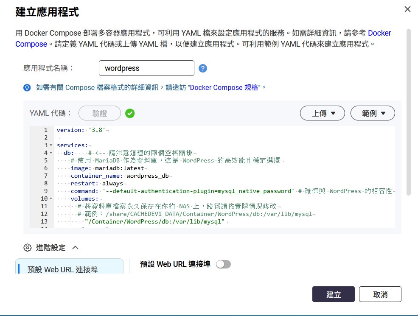
Task: Fold the volumes block at line 10
Action: coord(51,199)
